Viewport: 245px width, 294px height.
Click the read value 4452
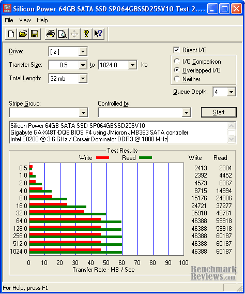[x=225, y=175]
